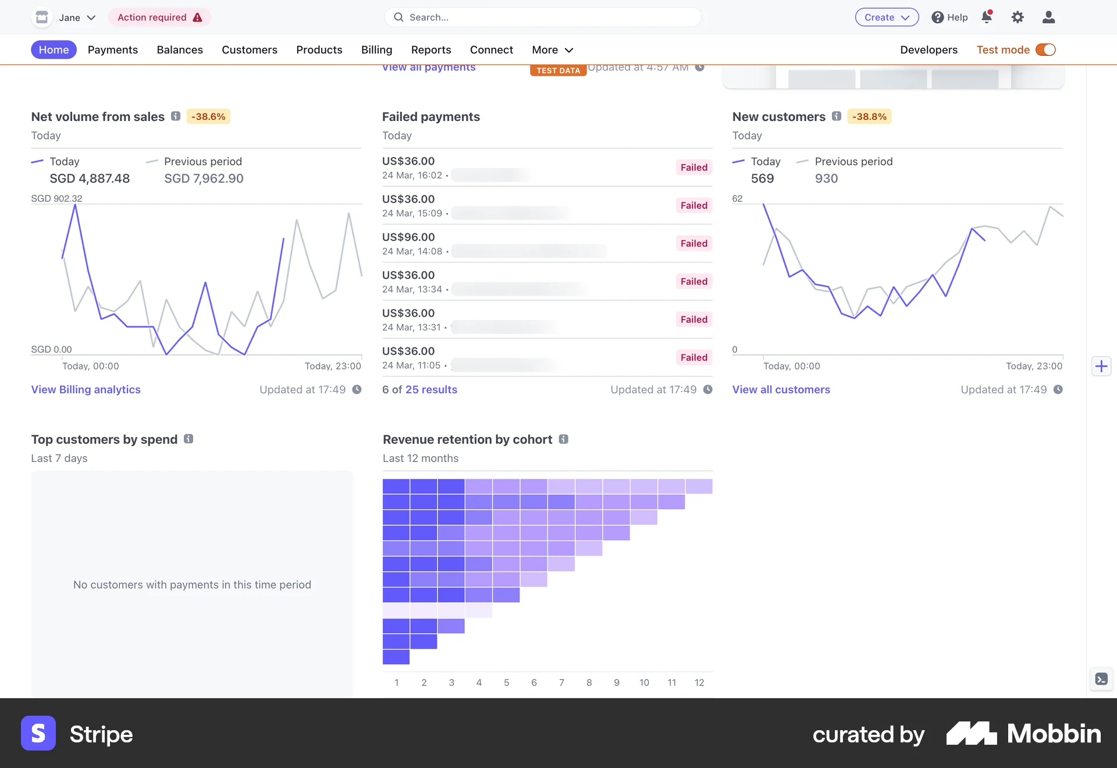Open info tooltip beside Revenue retention by cohort
The height and width of the screenshot is (768, 1117).
[x=563, y=439]
